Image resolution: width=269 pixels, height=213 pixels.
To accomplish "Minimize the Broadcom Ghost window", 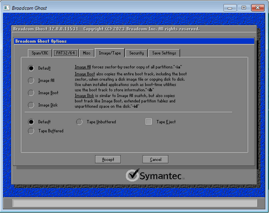I will [230, 8].
